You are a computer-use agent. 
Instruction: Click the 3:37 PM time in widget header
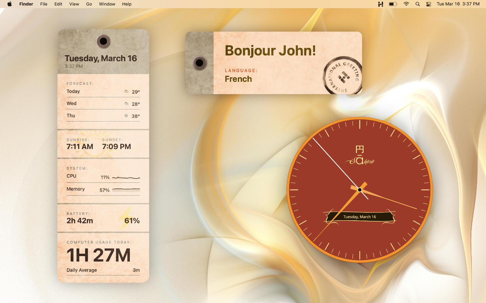(x=74, y=66)
